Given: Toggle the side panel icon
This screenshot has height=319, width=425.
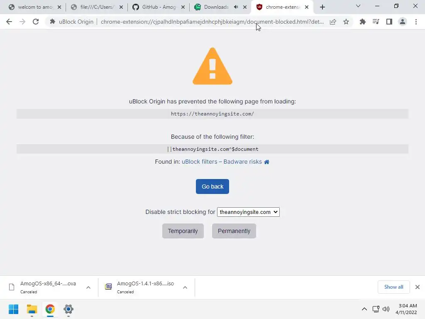Looking at the screenshot, I should pyautogui.click(x=389, y=22).
